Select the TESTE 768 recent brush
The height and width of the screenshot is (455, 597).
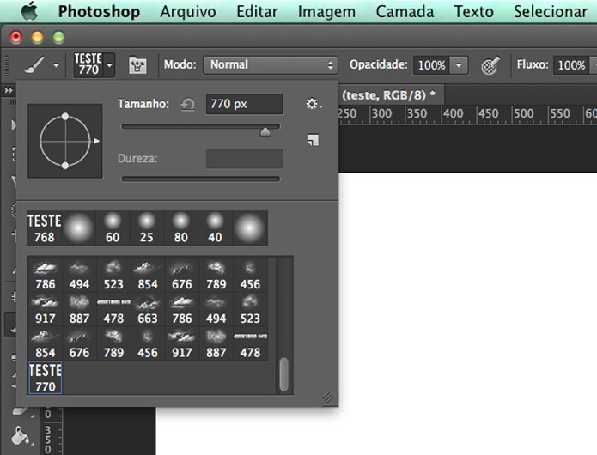(44, 228)
